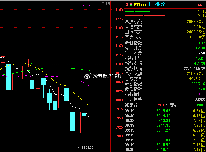The width and height of the screenshot is (206, 152).
Task: Click the 涨家数 count 287
Action: click(x=161, y=105)
